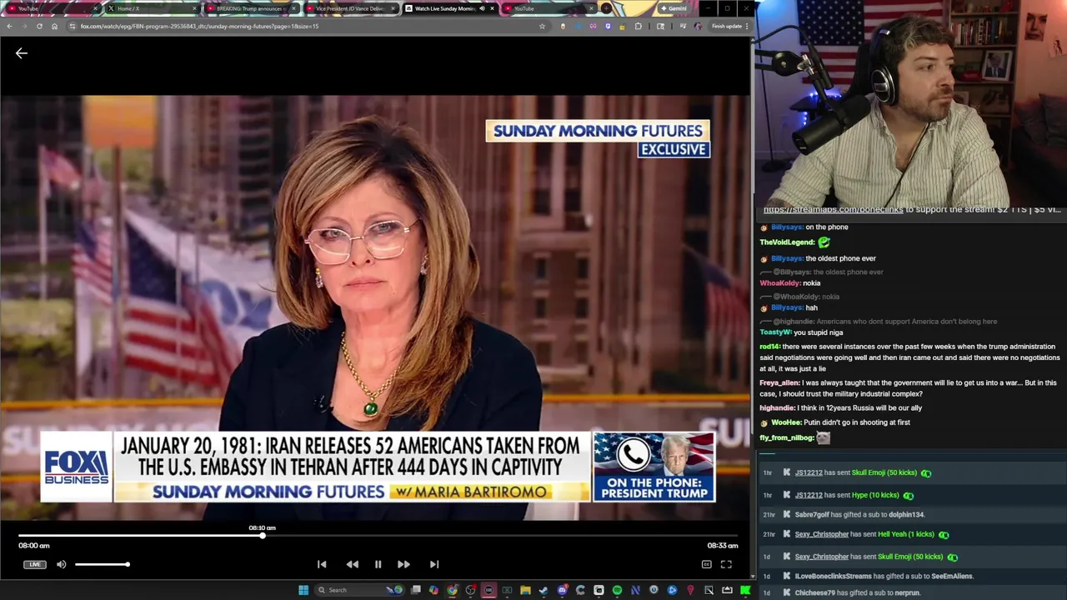Click the browser back button

(9, 26)
